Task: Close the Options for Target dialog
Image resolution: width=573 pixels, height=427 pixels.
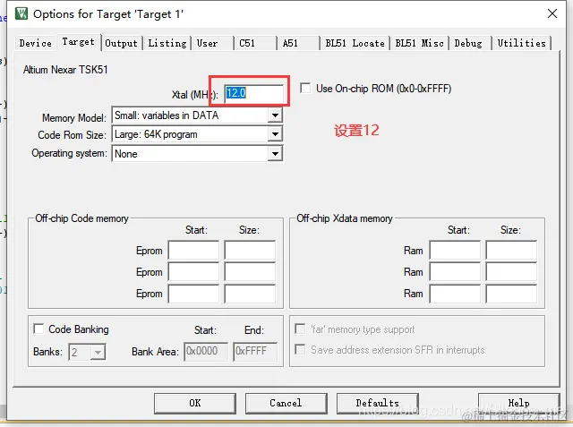Action: click(x=552, y=13)
